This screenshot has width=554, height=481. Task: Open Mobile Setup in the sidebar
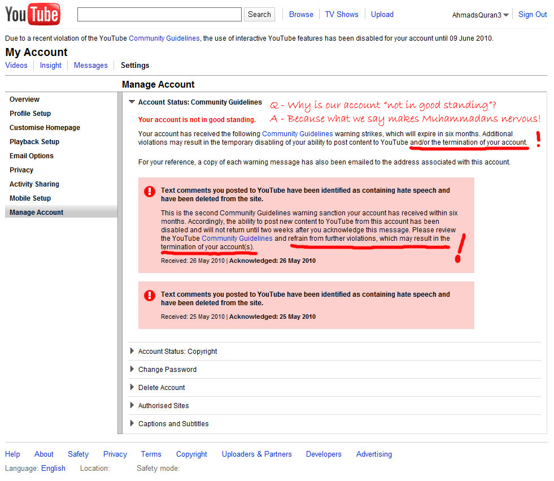(x=30, y=198)
